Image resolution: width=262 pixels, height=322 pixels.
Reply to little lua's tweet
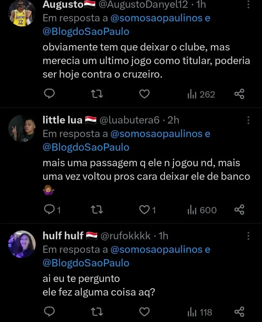50,210
